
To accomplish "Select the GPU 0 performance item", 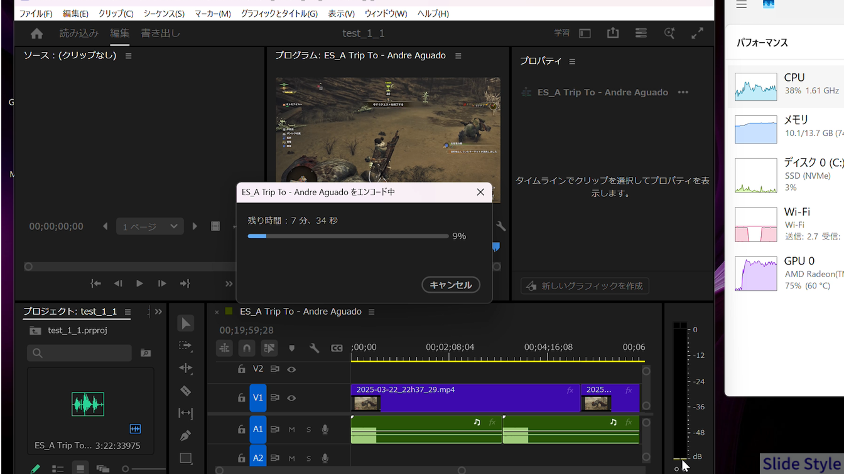I will 789,273.
